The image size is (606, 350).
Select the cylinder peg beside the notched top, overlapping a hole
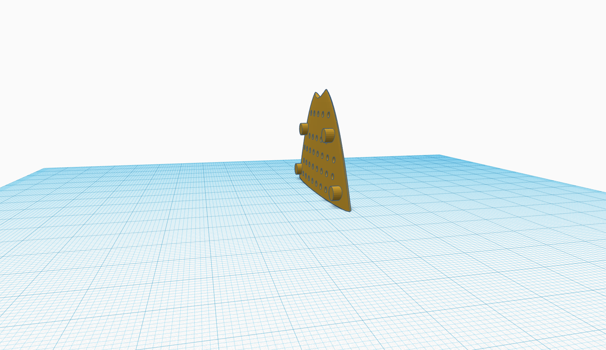tap(328, 135)
